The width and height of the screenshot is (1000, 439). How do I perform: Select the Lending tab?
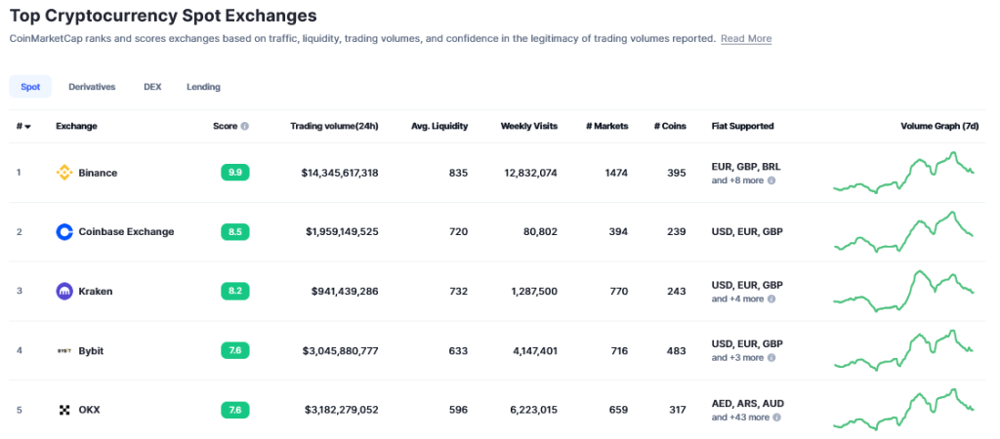203,87
